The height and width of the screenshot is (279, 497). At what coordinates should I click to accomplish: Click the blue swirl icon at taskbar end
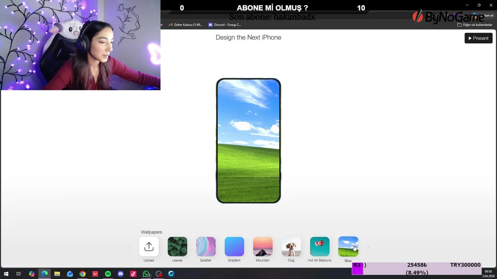pos(171,274)
